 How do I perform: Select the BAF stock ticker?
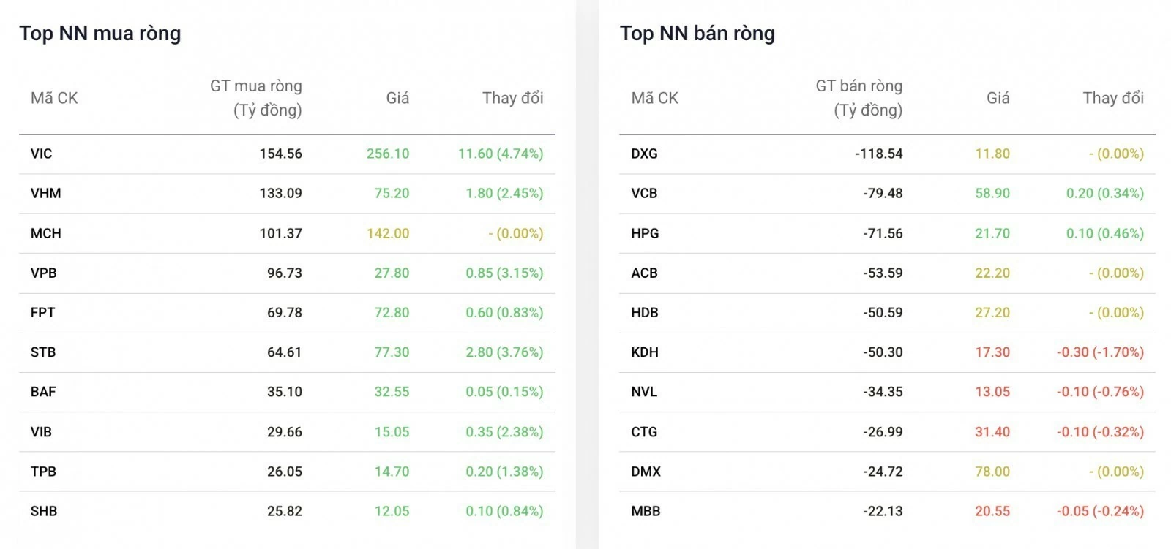[x=43, y=391]
